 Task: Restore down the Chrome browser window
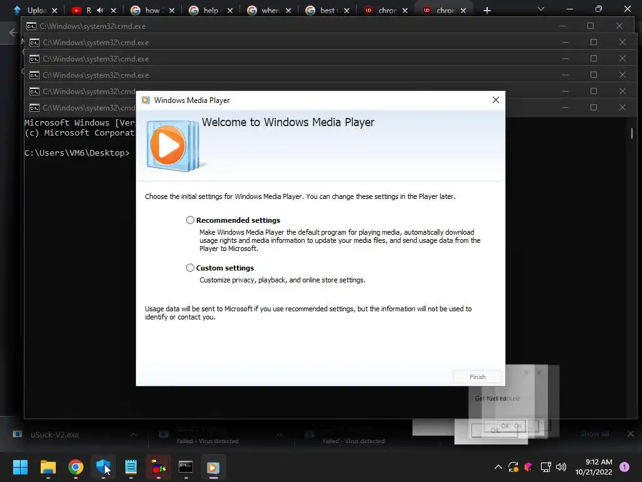click(x=599, y=9)
